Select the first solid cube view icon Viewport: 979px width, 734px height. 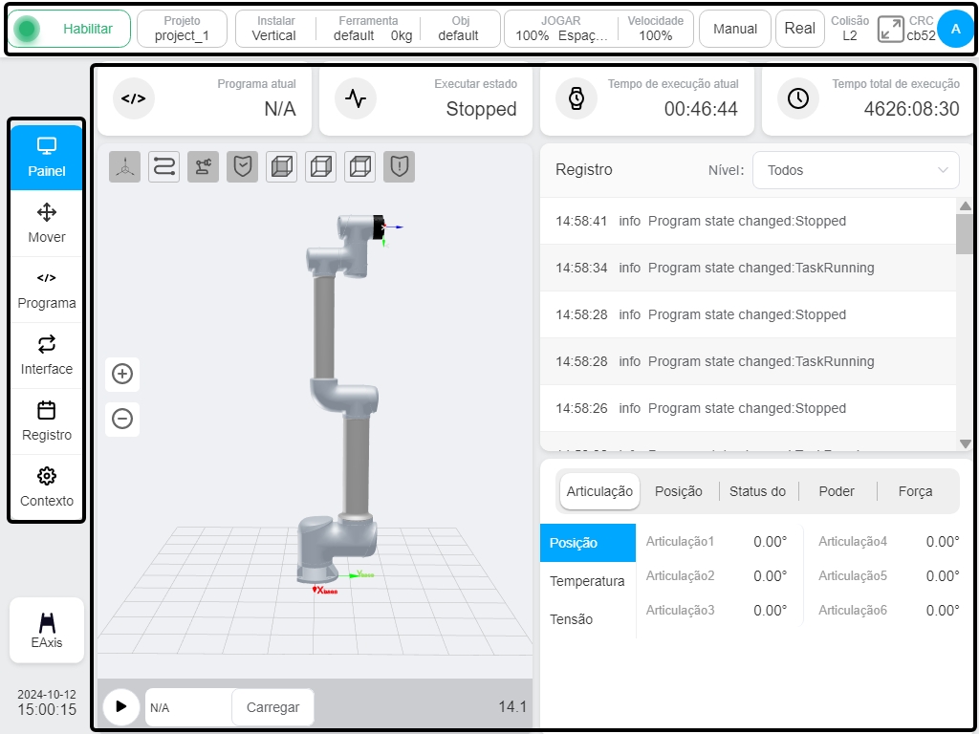[282, 167]
